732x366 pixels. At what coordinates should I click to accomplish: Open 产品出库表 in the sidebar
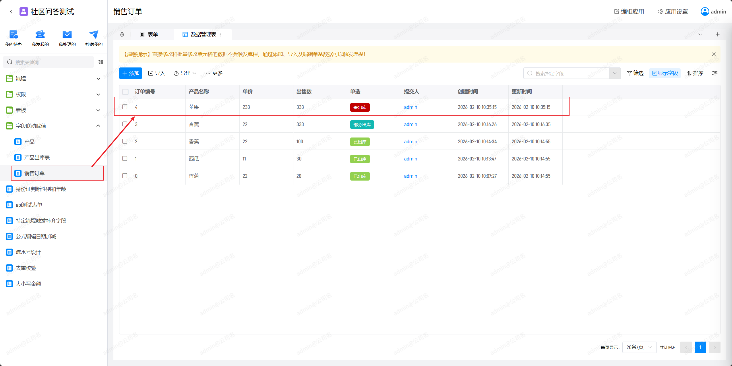point(37,157)
